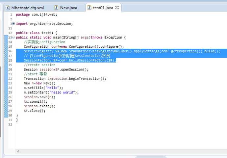Click the Java file icon on New.java tab
This screenshot has height=158, width=227.
click(56, 8)
